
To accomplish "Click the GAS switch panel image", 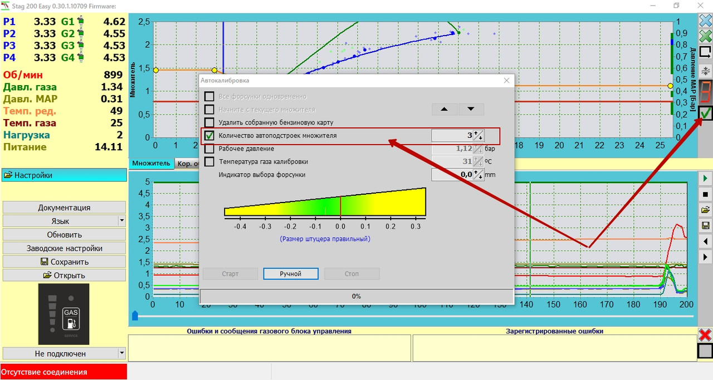I will (64, 314).
